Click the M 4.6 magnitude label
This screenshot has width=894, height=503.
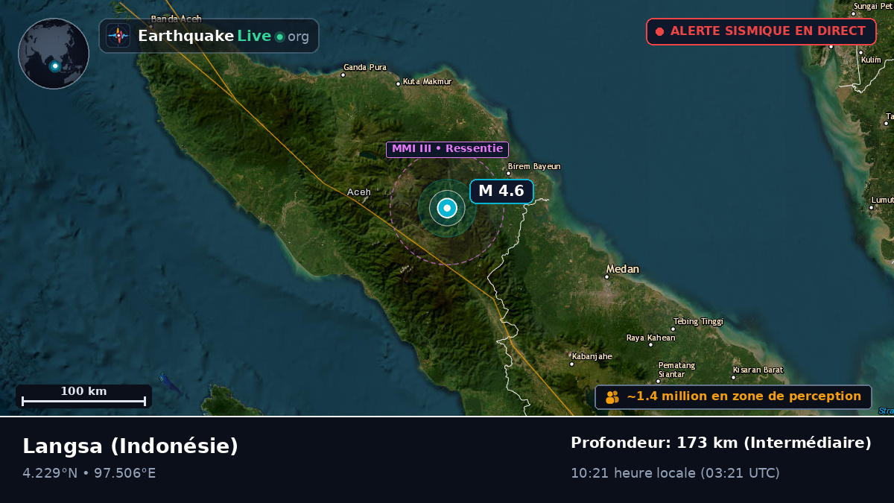coord(501,191)
